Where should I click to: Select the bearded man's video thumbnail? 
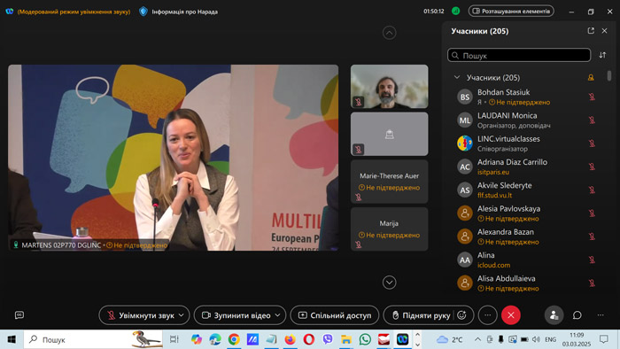pyautogui.click(x=390, y=87)
